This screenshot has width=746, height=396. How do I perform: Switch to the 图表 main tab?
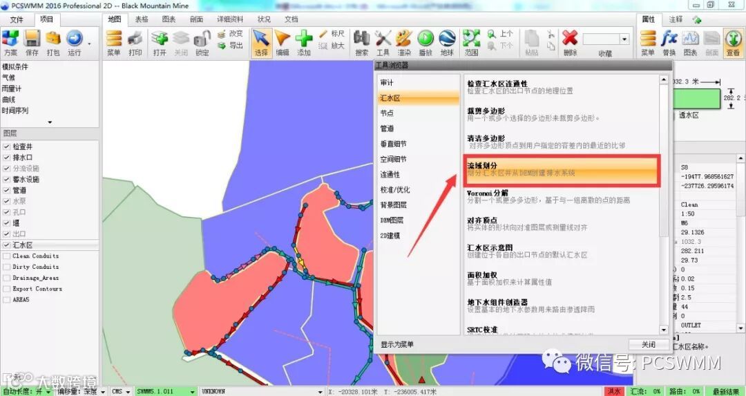(169, 19)
